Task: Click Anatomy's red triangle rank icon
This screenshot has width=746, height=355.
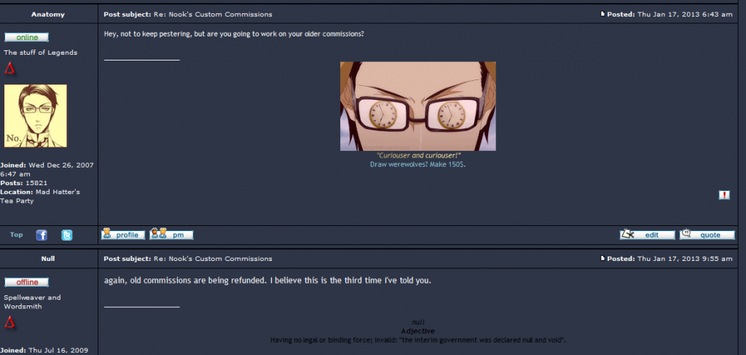Action: pyautogui.click(x=9, y=69)
